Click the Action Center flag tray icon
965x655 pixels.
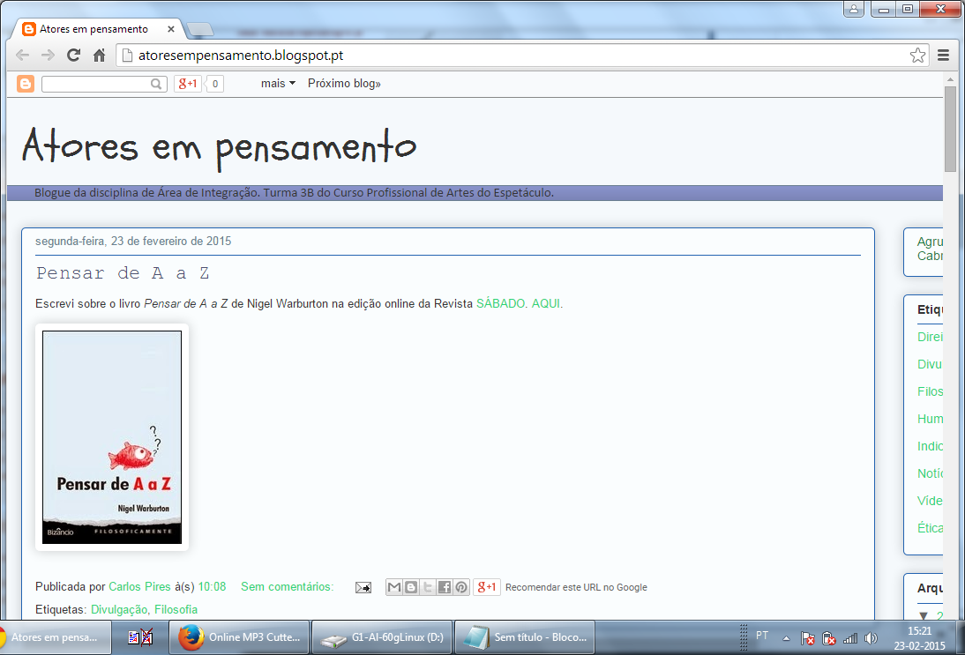point(808,638)
